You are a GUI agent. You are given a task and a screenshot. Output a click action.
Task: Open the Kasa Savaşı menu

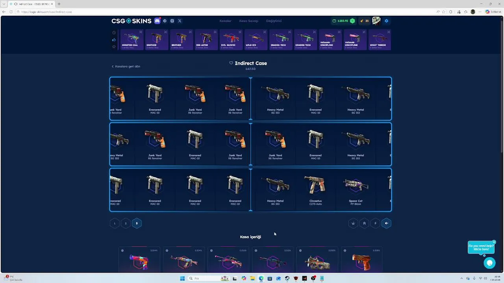pos(249,21)
